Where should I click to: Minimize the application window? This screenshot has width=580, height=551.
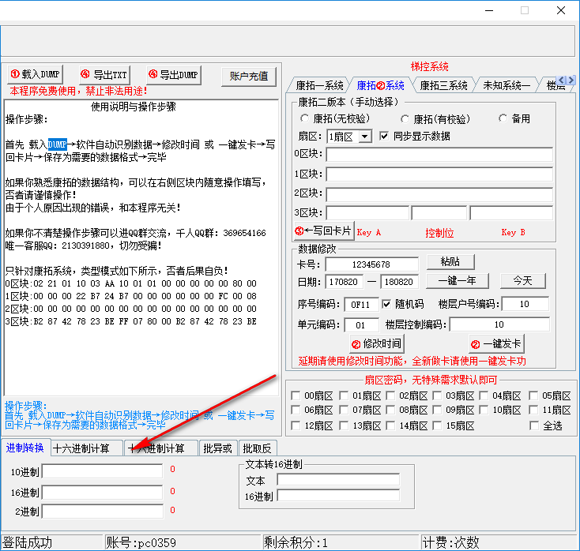point(489,11)
